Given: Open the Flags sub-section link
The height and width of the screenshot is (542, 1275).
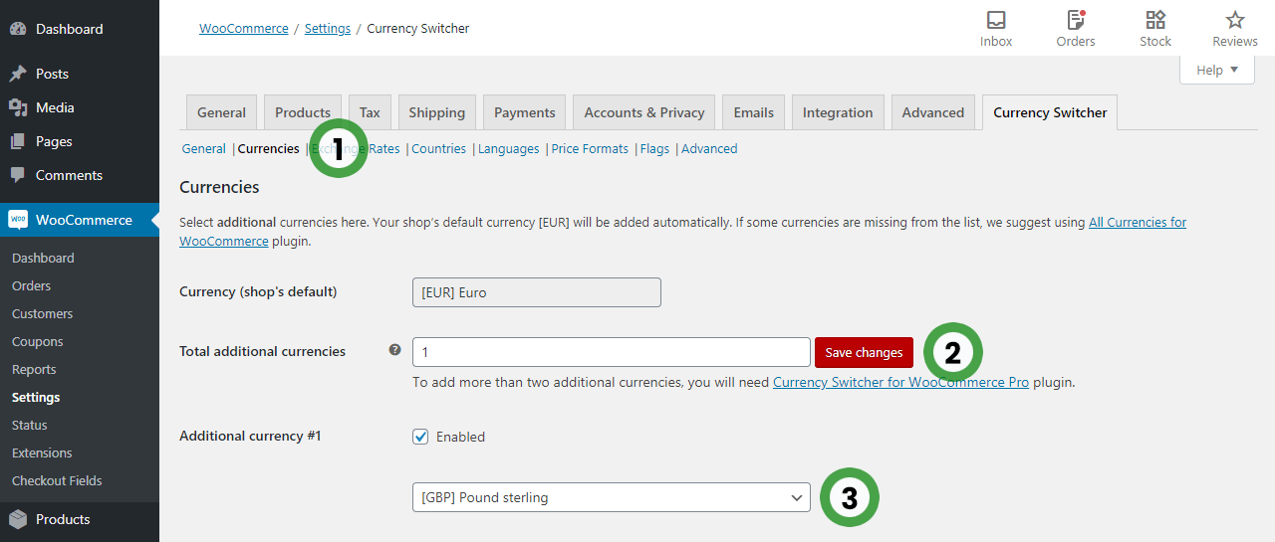Looking at the screenshot, I should [655, 149].
